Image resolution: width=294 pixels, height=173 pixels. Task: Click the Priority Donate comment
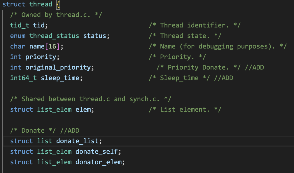(x=198, y=68)
